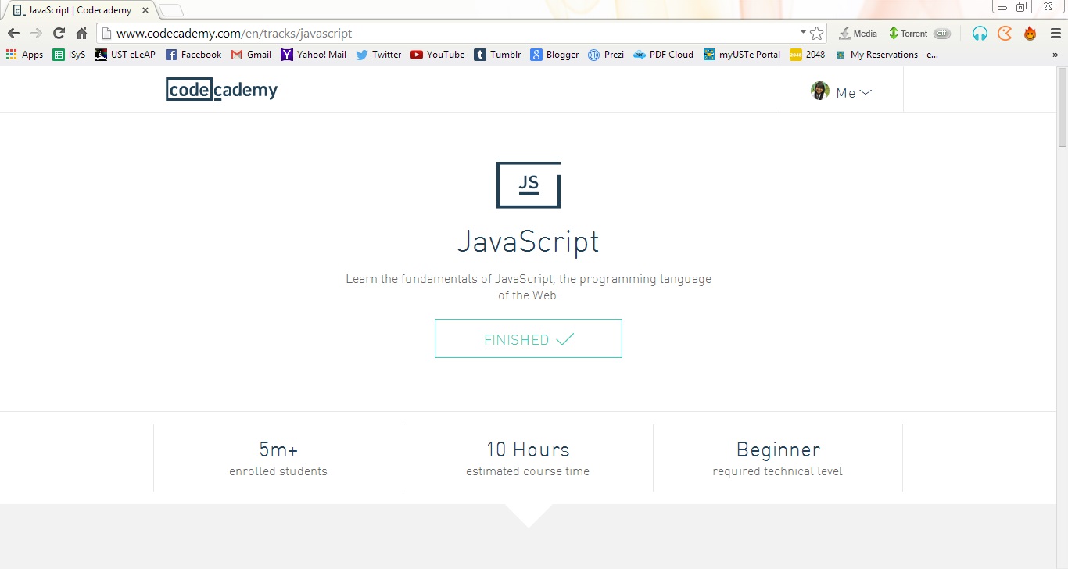Open a new browser tab

pyautogui.click(x=171, y=10)
